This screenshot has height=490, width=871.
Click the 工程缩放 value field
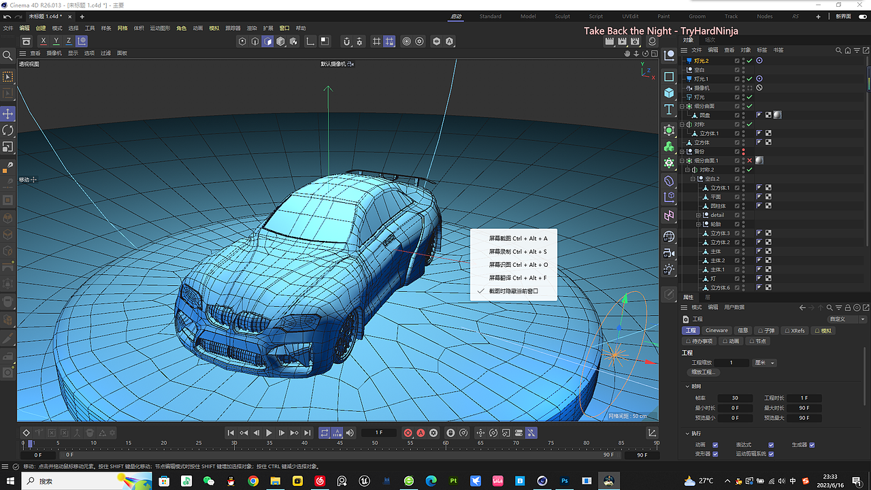733,363
